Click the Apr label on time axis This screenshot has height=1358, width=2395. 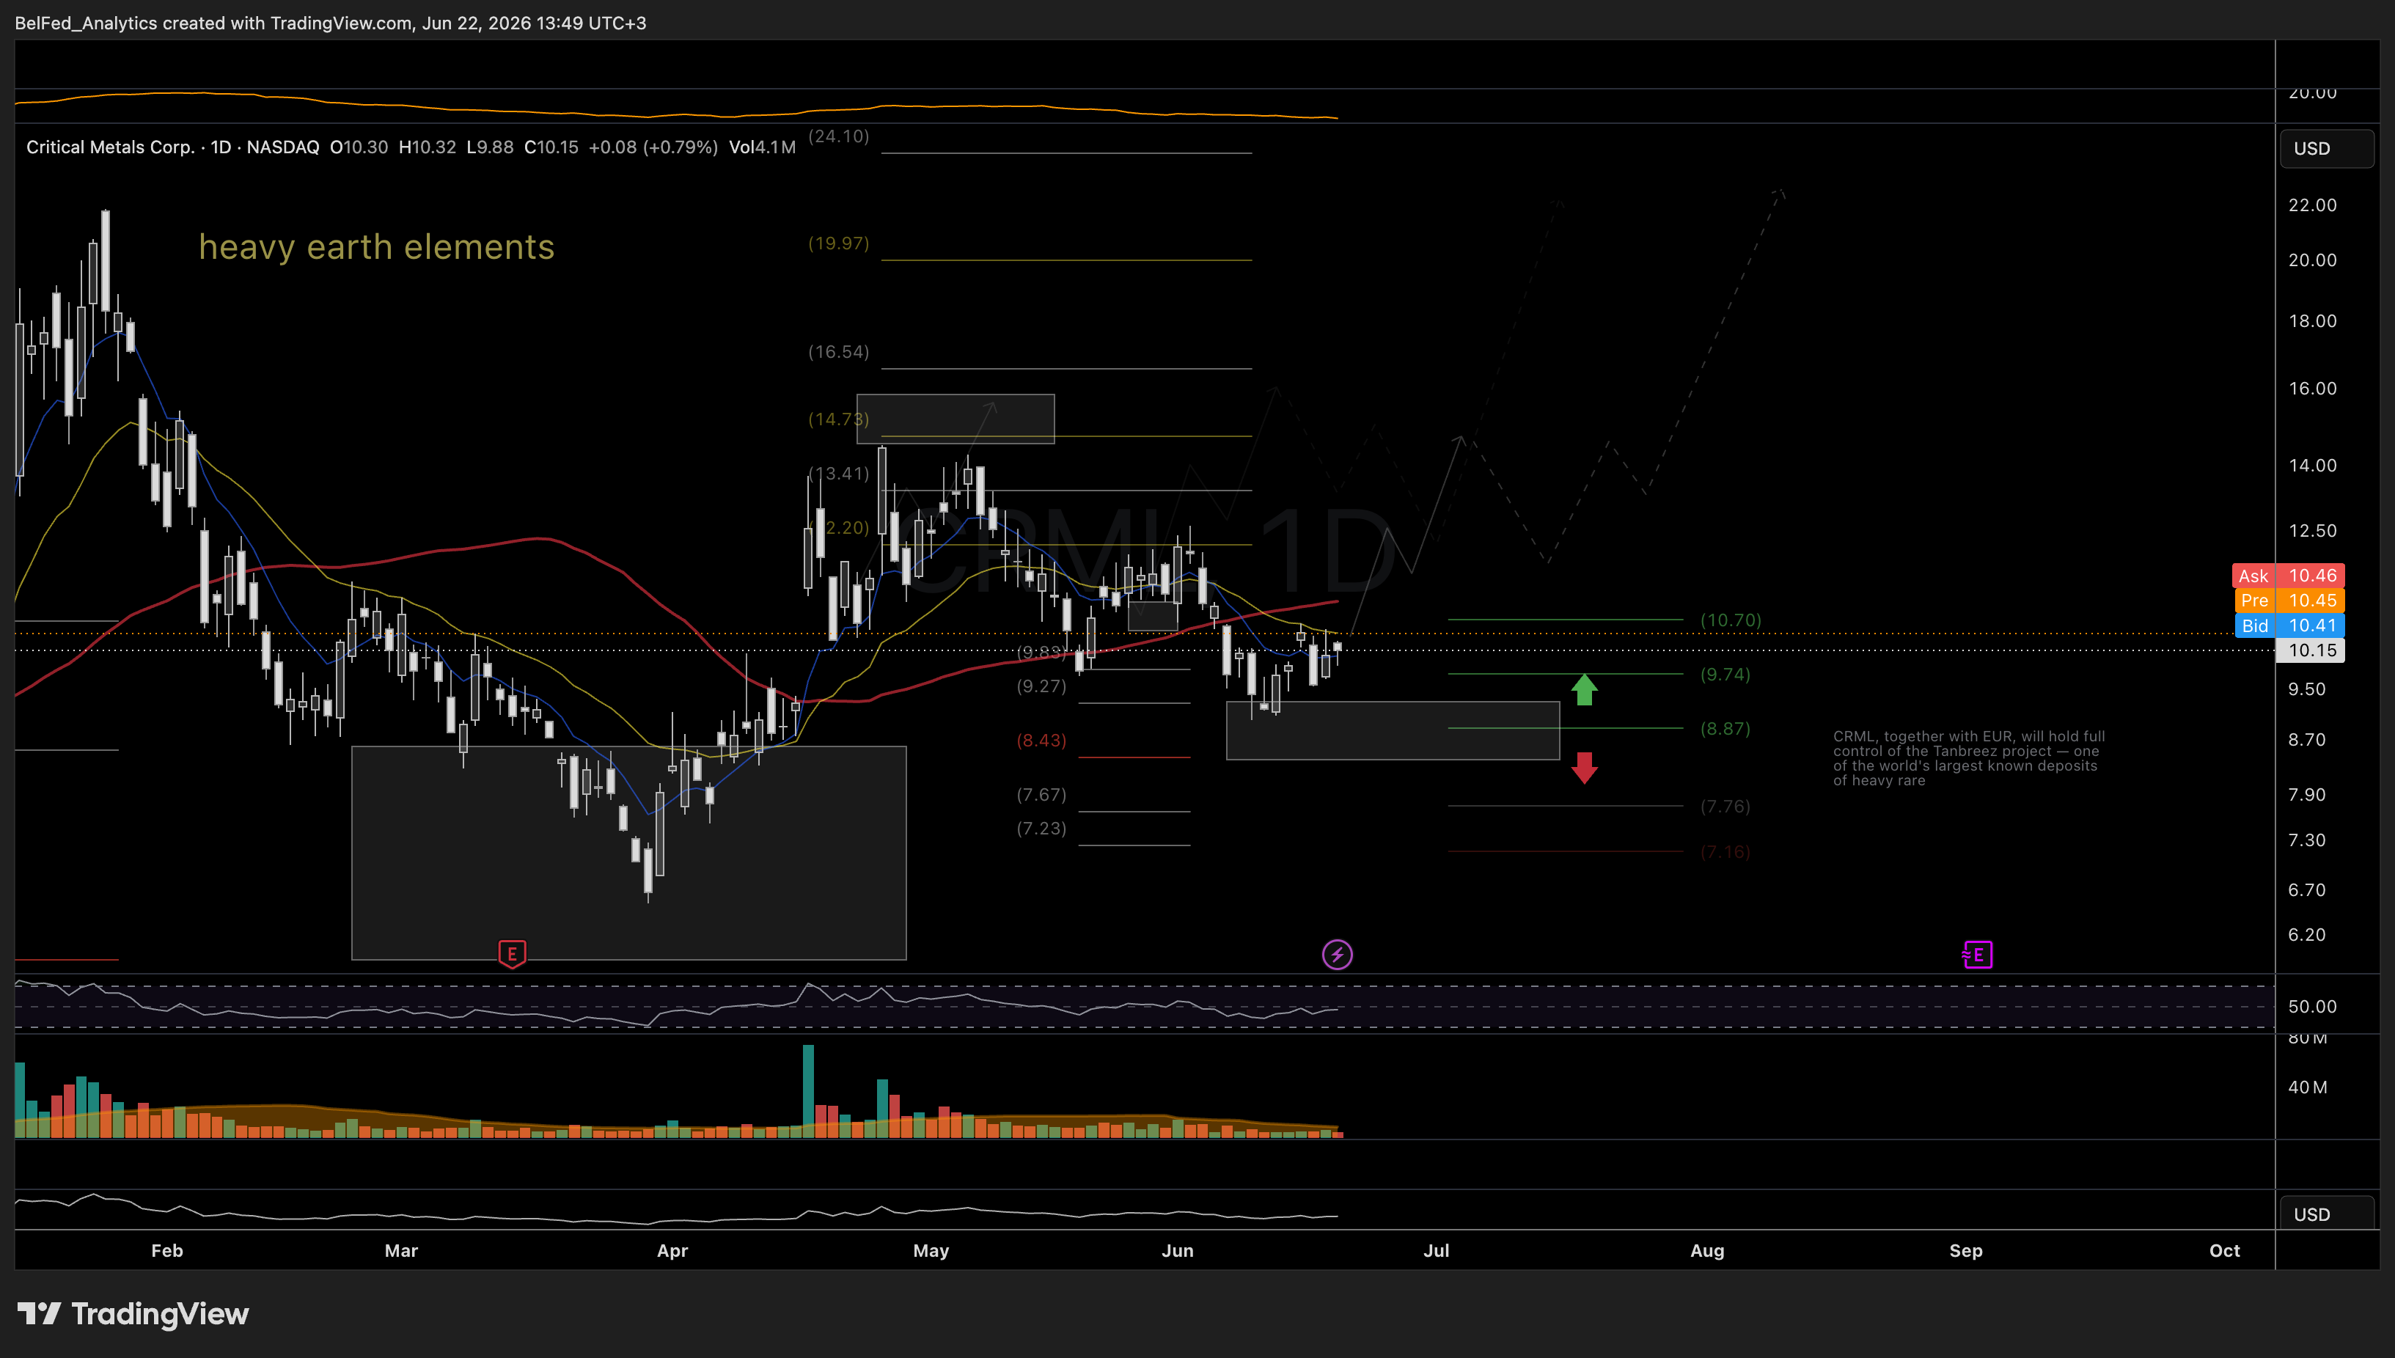pyautogui.click(x=672, y=1251)
